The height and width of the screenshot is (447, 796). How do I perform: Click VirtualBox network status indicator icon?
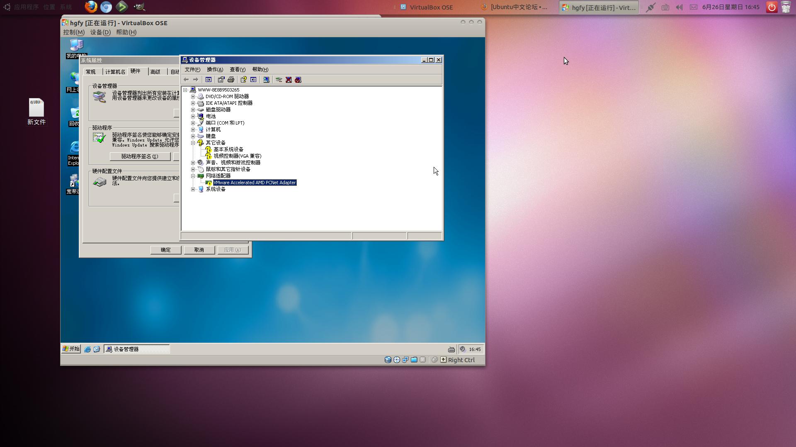tap(405, 360)
